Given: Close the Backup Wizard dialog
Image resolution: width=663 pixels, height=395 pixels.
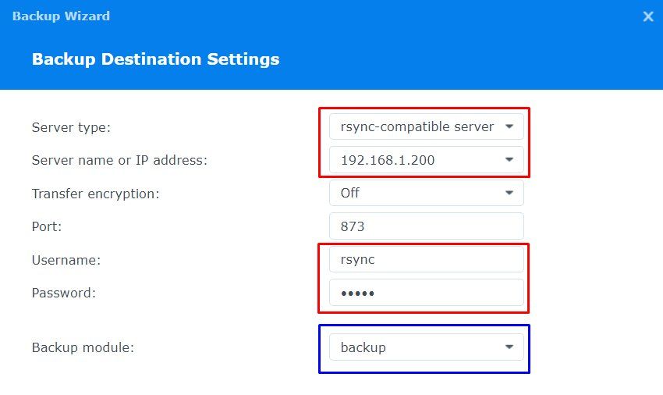Looking at the screenshot, I should 647,16.
